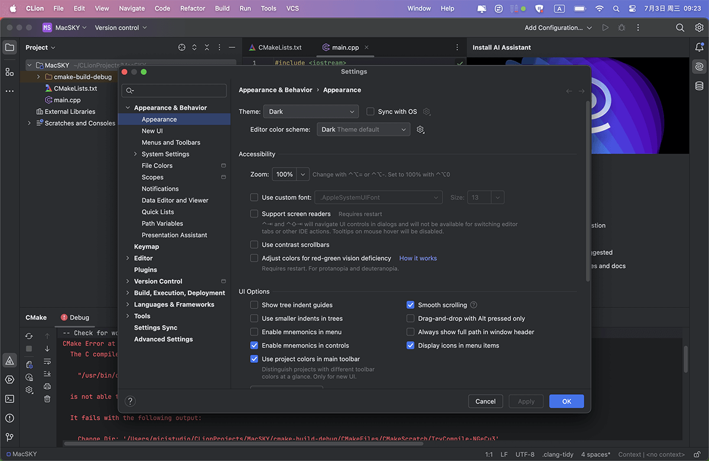Viewport: 709px width, 461px height.
Task: Collapse the Appearance & Behavior settings section
Action: pos(128,108)
